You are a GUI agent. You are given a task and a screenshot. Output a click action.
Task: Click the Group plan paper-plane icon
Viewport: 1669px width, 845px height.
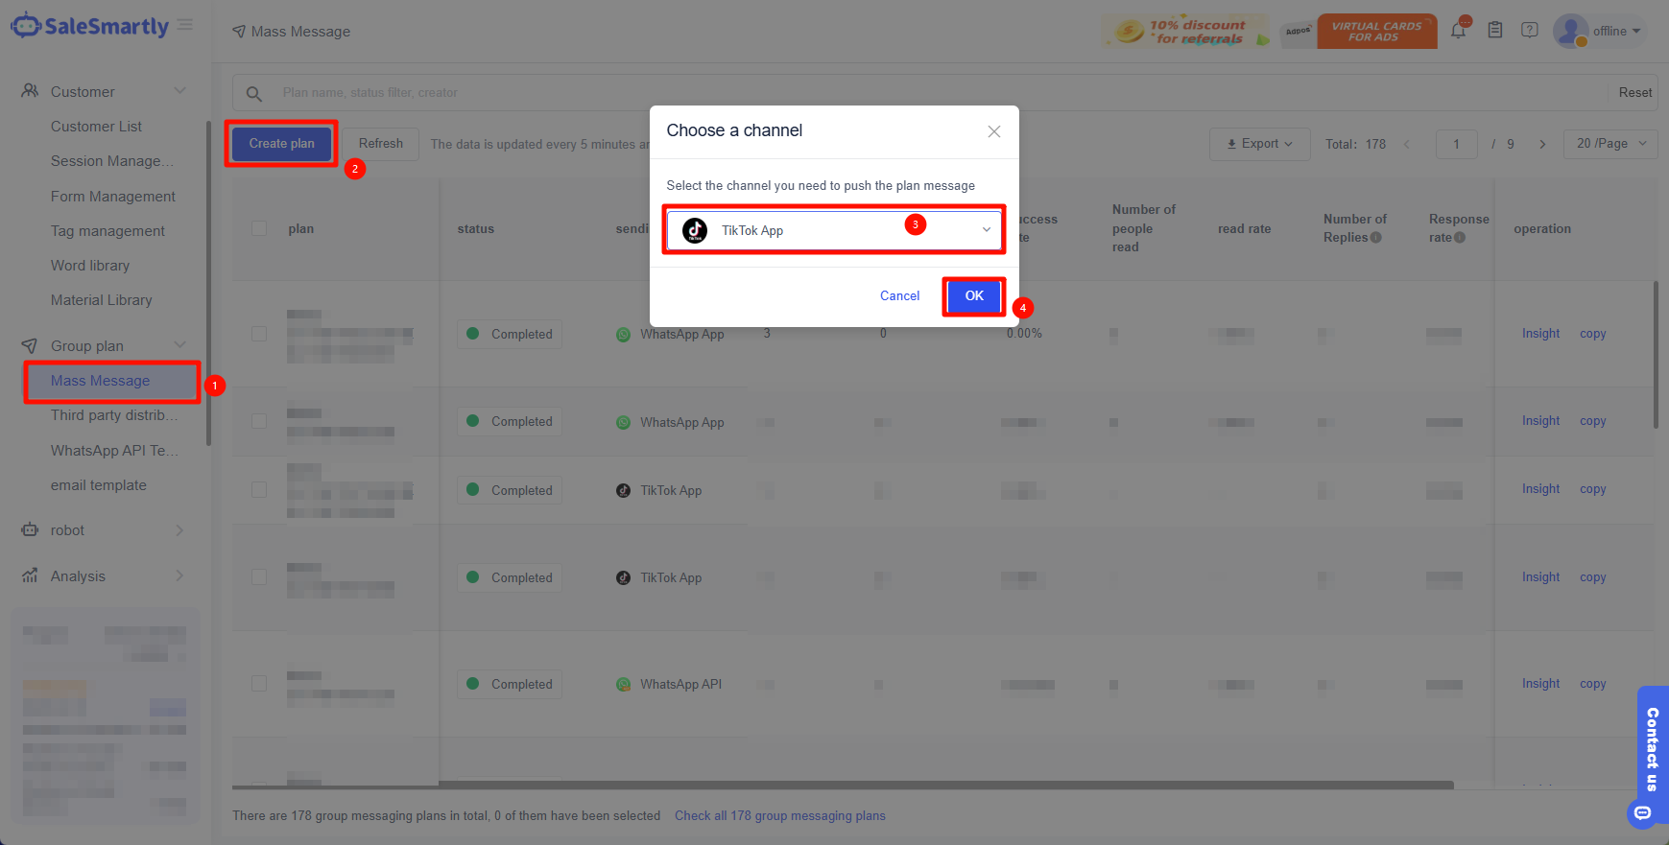tap(30, 345)
